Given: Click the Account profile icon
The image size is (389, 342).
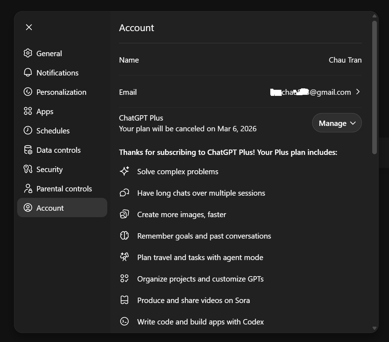Looking at the screenshot, I should pyautogui.click(x=28, y=208).
